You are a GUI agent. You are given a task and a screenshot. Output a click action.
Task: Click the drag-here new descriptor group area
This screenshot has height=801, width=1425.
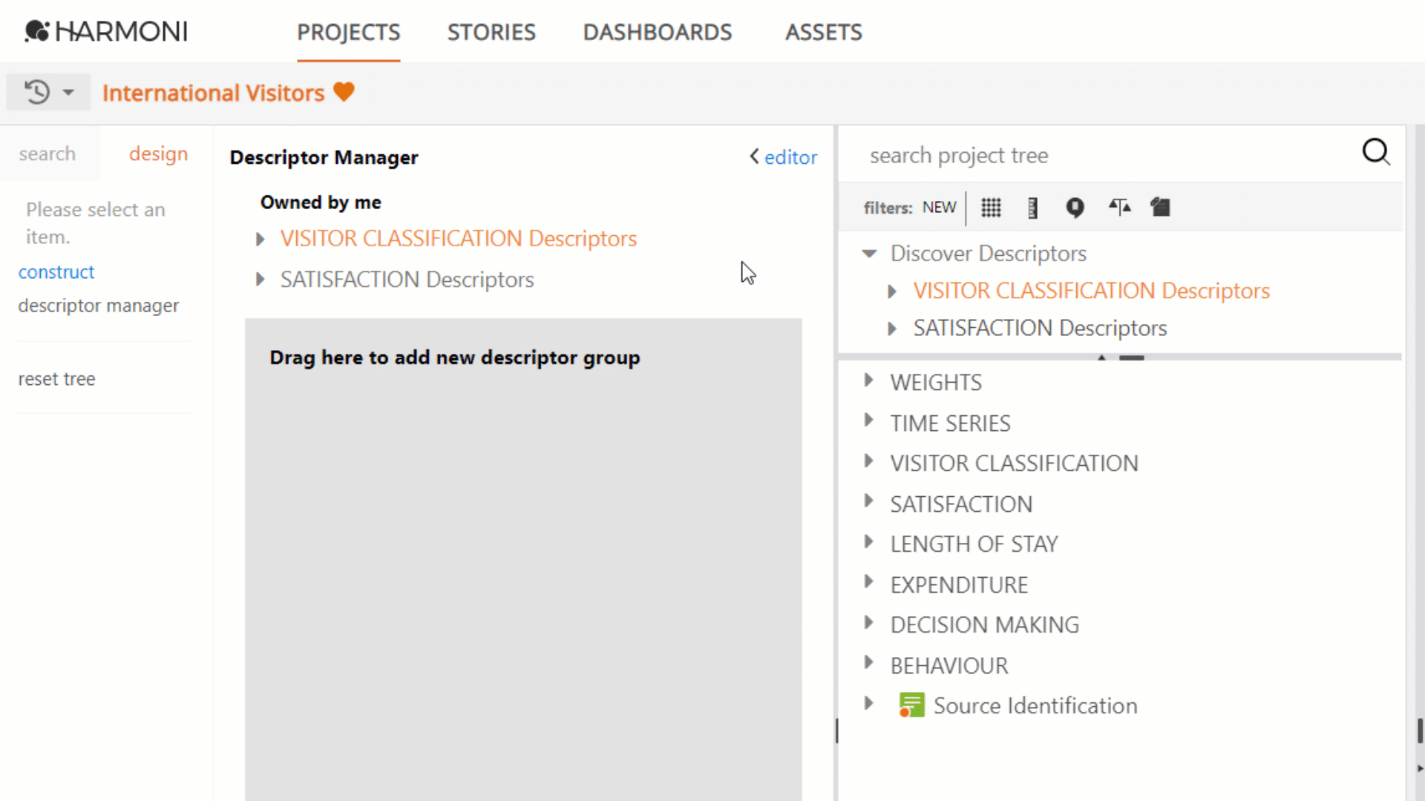tap(523, 559)
